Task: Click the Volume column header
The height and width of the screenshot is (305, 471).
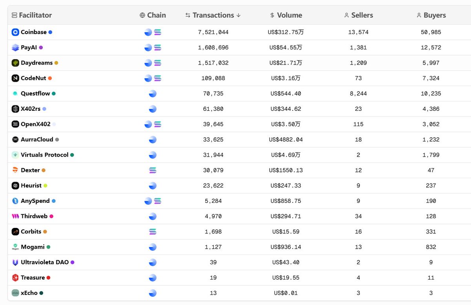Action: click(286, 15)
